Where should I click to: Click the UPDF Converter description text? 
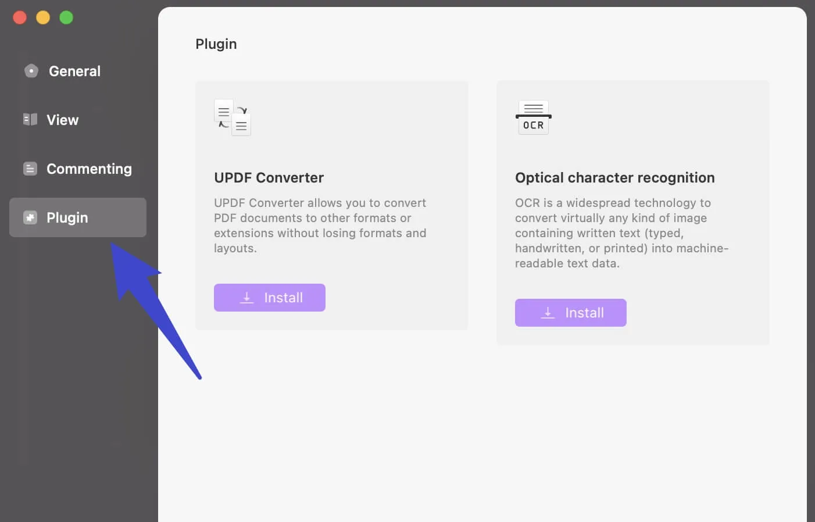point(320,226)
